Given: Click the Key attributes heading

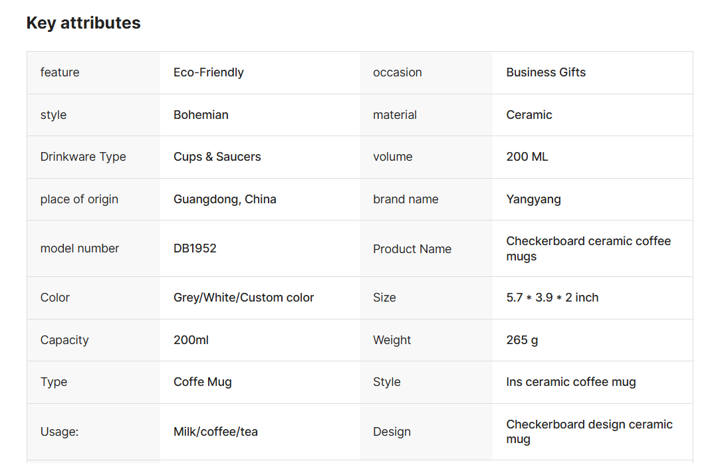Looking at the screenshot, I should coord(84,23).
